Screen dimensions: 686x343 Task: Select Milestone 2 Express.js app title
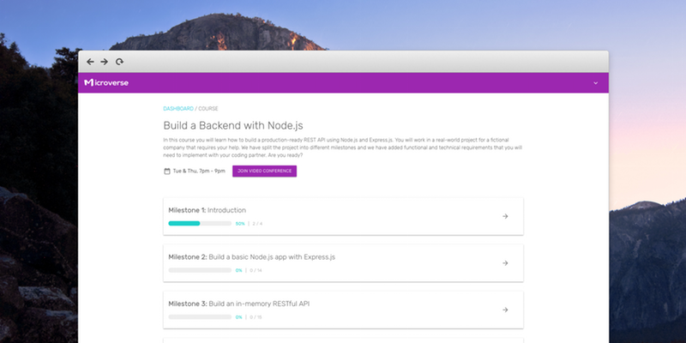[x=251, y=257]
